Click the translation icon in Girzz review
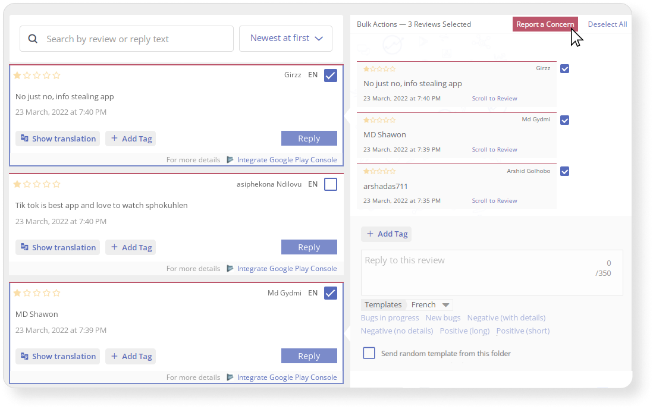The width and height of the screenshot is (653, 409). [24, 139]
